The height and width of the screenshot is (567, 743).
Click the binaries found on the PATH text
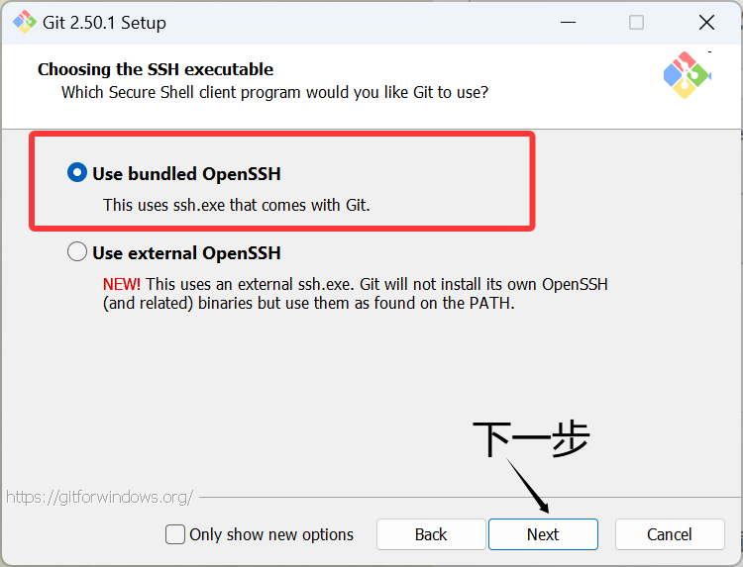(x=309, y=304)
